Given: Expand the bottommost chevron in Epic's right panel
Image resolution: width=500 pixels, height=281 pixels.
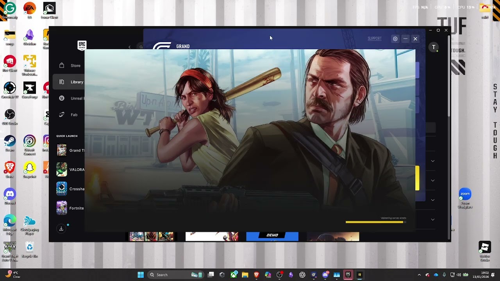Looking at the screenshot, I should pyautogui.click(x=432, y=219).
